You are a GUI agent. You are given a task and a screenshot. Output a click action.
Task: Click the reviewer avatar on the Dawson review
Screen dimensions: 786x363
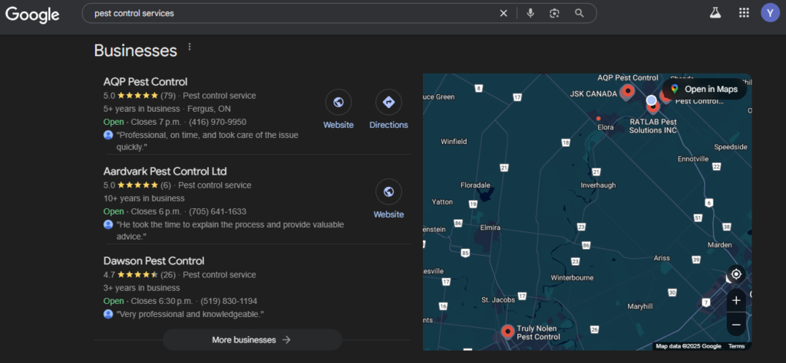tap(108, 314)
